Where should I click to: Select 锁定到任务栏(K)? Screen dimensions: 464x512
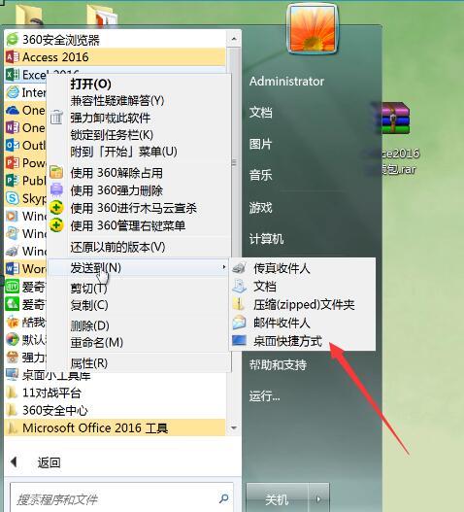point(112,134)
